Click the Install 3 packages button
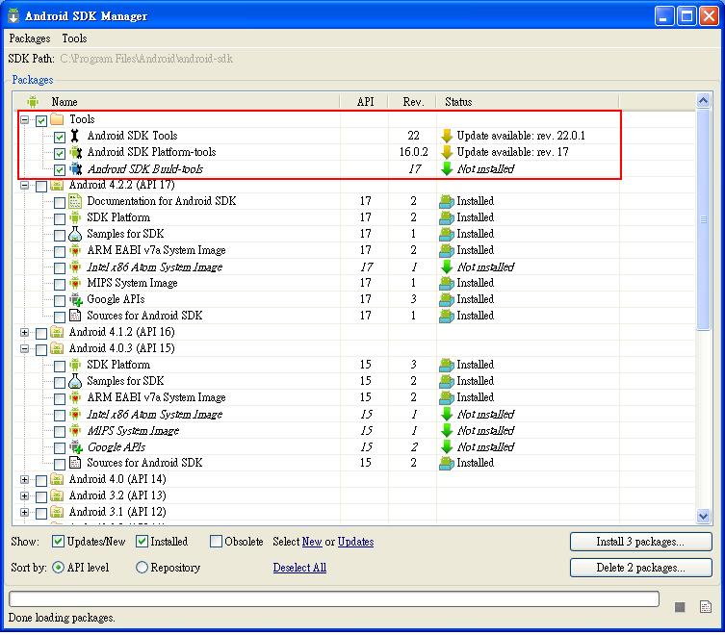Viewport: 725px width, 635px height. point(641,542)
